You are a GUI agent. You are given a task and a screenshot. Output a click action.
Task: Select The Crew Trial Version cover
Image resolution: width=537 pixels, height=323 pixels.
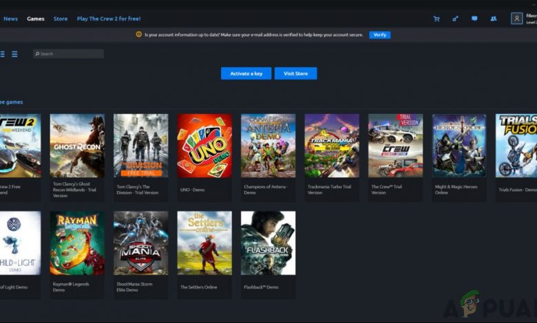coord(396,146)
